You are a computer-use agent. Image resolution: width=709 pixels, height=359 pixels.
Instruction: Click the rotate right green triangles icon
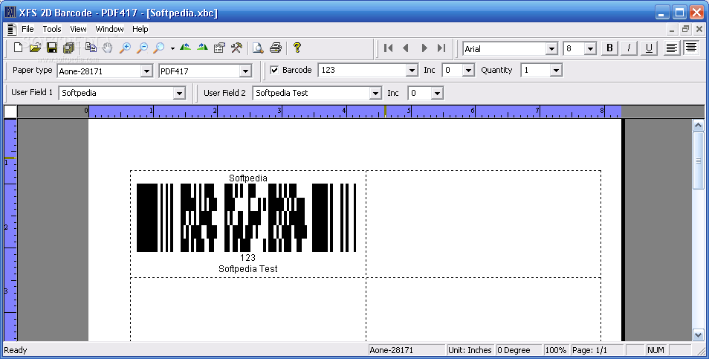click(202, 47)
